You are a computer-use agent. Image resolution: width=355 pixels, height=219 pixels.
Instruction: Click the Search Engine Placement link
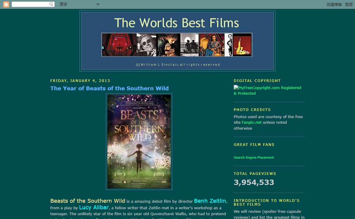coord(254,157)
